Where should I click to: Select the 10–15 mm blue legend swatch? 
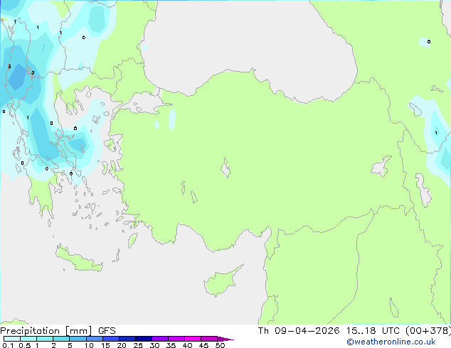[95, 339]
